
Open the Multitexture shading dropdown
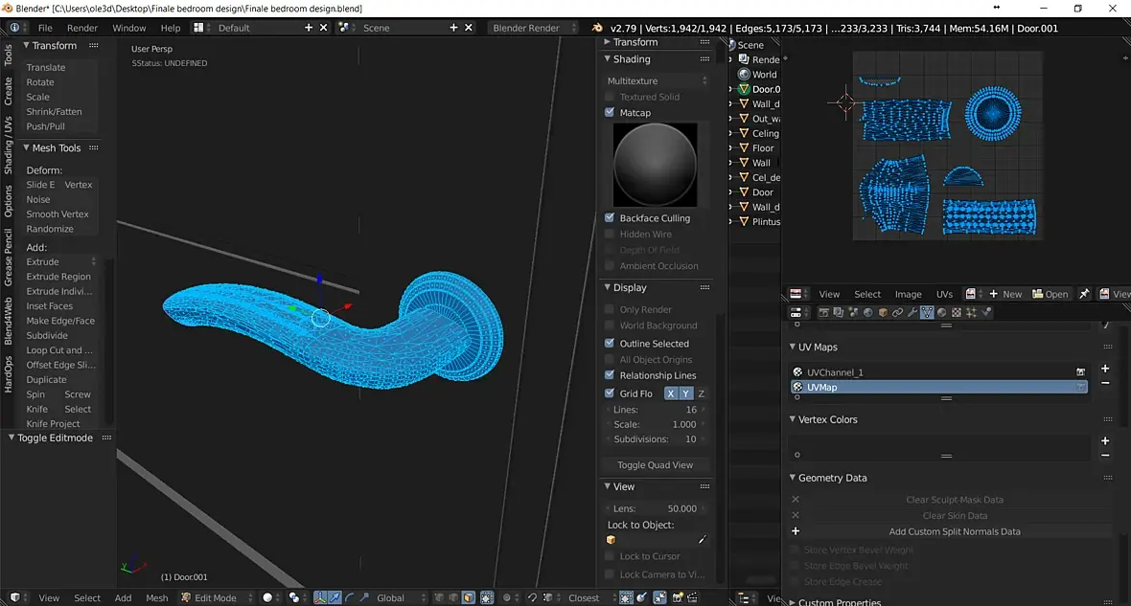pyautogui.click(x=657, y=81)
